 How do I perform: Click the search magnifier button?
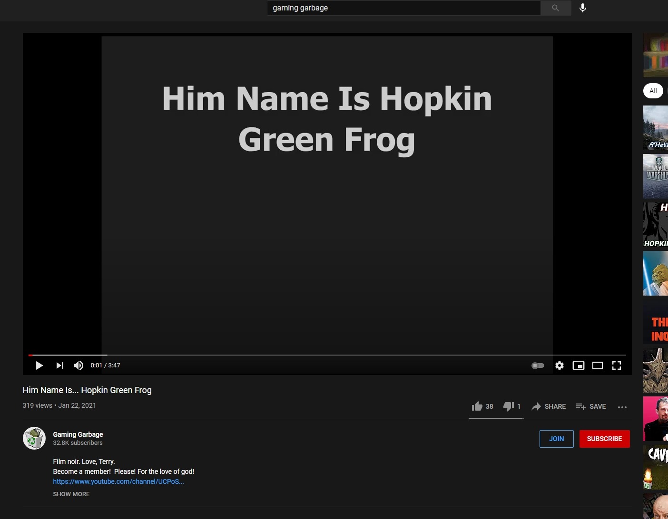click(556, 8)
